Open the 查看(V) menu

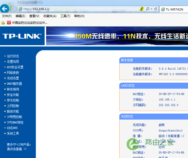coord(34,16)
